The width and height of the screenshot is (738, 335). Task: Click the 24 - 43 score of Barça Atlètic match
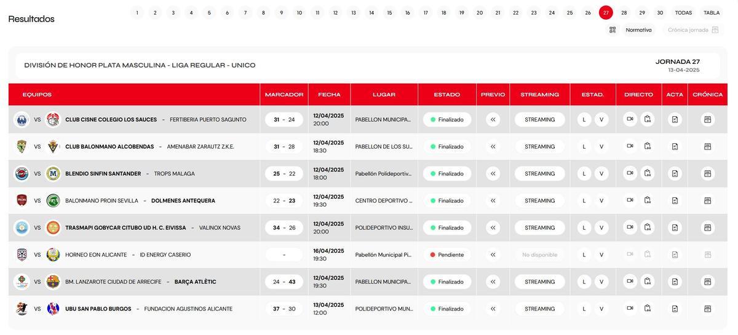tap(284, 282)
